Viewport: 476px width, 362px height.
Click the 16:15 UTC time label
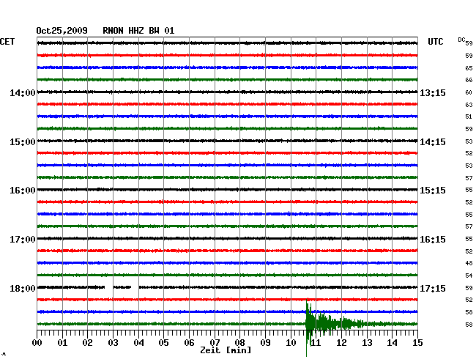pyautogui.click(x=433, y=240)
